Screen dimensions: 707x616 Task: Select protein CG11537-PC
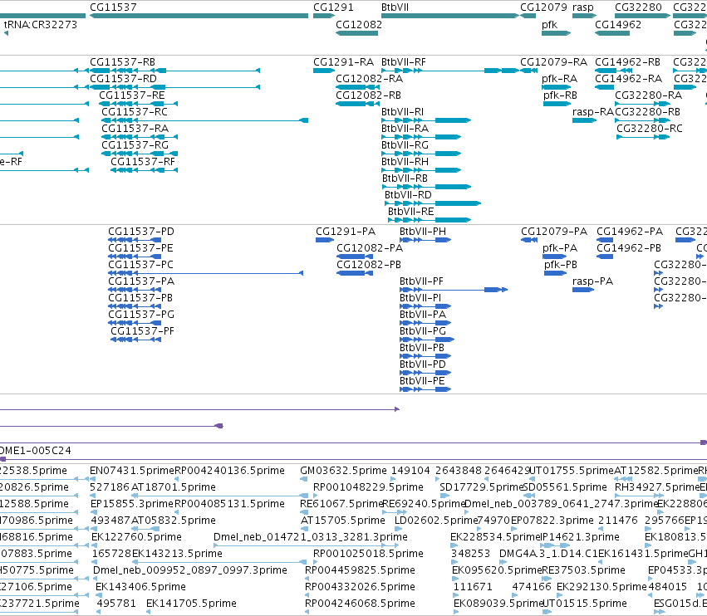point(140,265)
